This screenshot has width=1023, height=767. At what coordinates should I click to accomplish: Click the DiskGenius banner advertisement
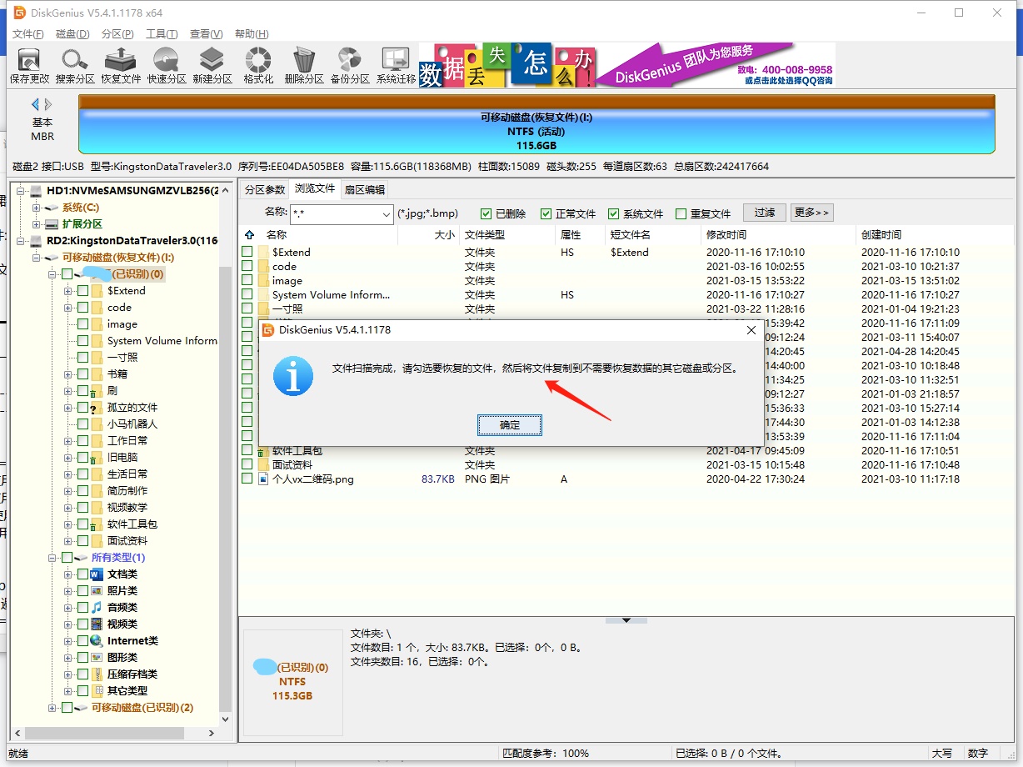[x=626, y=65]
